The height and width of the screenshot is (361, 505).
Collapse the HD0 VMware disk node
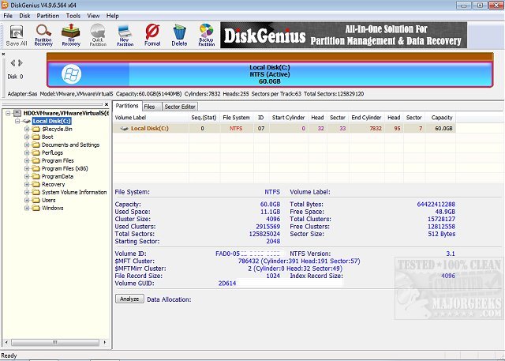coord(8,113)
